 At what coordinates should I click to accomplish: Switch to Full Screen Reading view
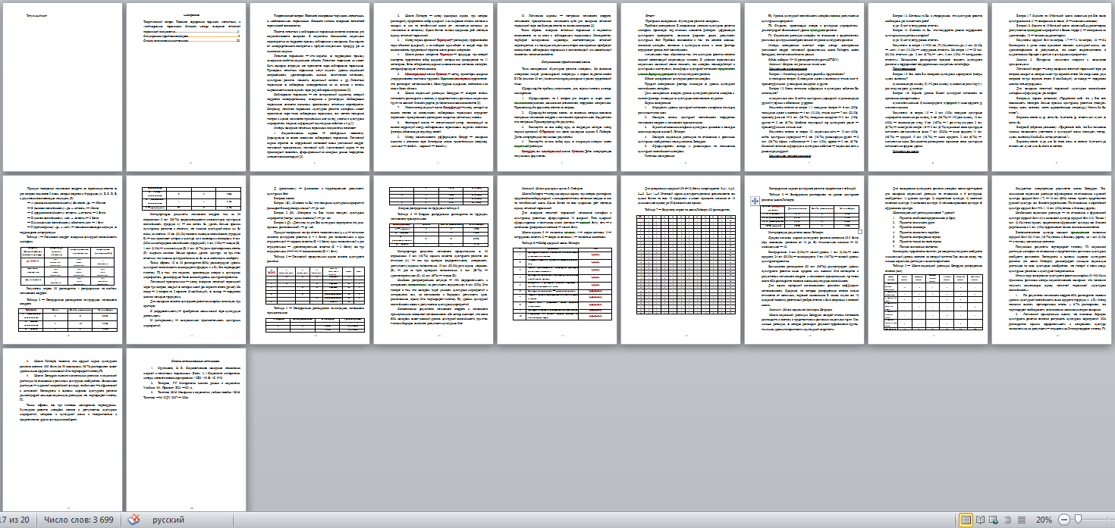981,520
